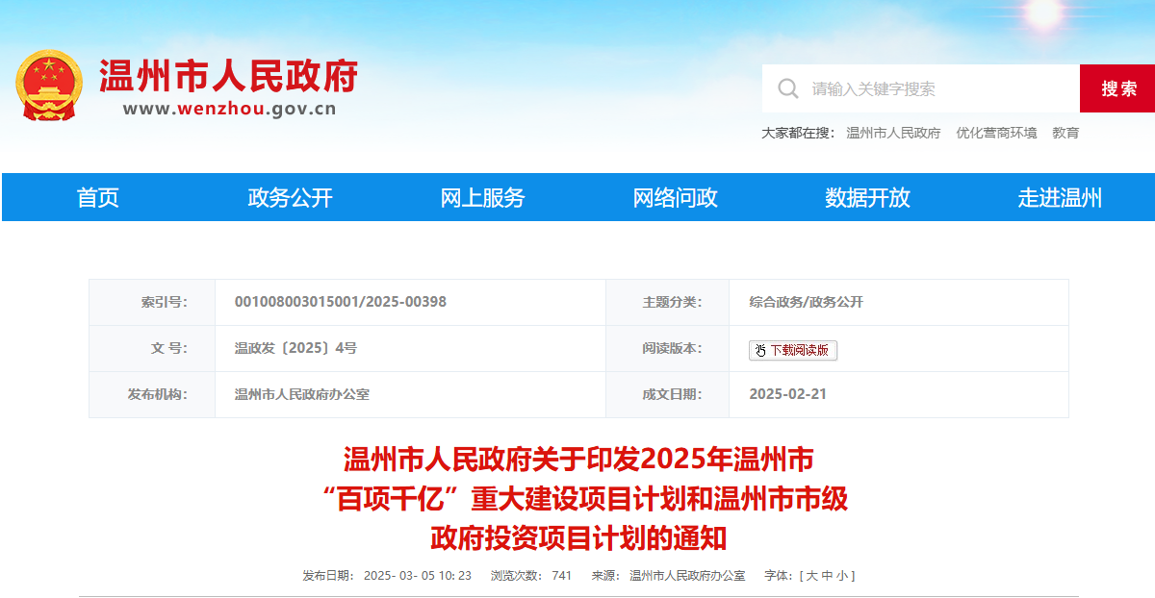Click the source name 温州市人民政府办公室 after 来源

coord(687,576)
